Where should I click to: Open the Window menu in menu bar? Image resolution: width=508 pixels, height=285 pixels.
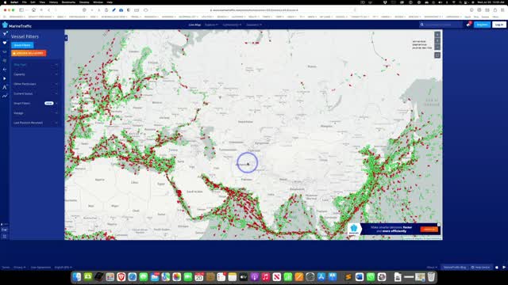[98, 2]
